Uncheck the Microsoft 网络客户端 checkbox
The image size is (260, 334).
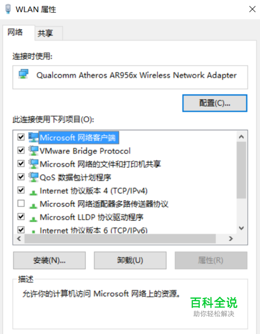pyautogui.click(x=21, y=137)
